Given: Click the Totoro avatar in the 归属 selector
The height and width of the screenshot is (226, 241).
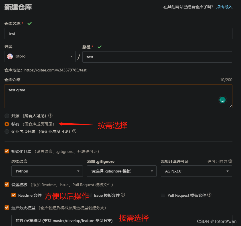Looking at the screenshot, I should point(10,56).
